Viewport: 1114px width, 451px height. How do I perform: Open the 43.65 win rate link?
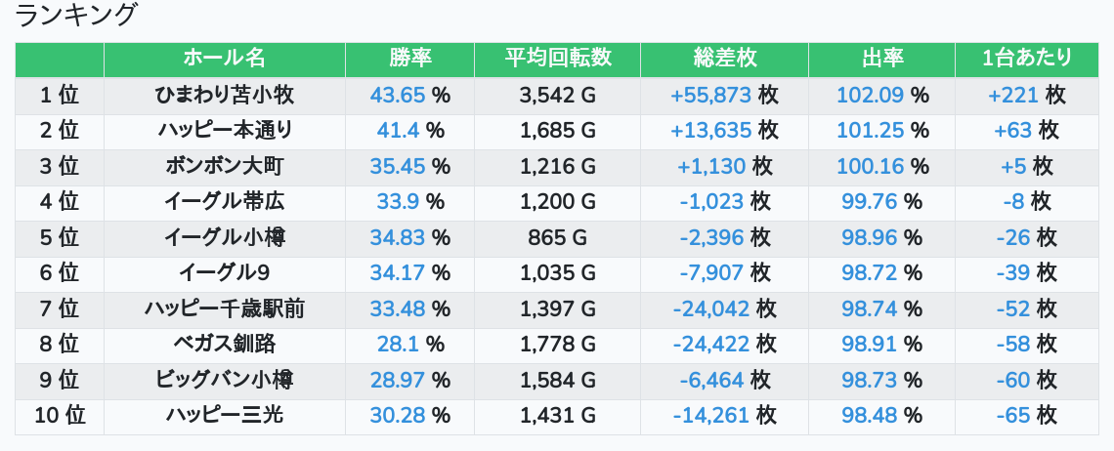pos(398,95)
